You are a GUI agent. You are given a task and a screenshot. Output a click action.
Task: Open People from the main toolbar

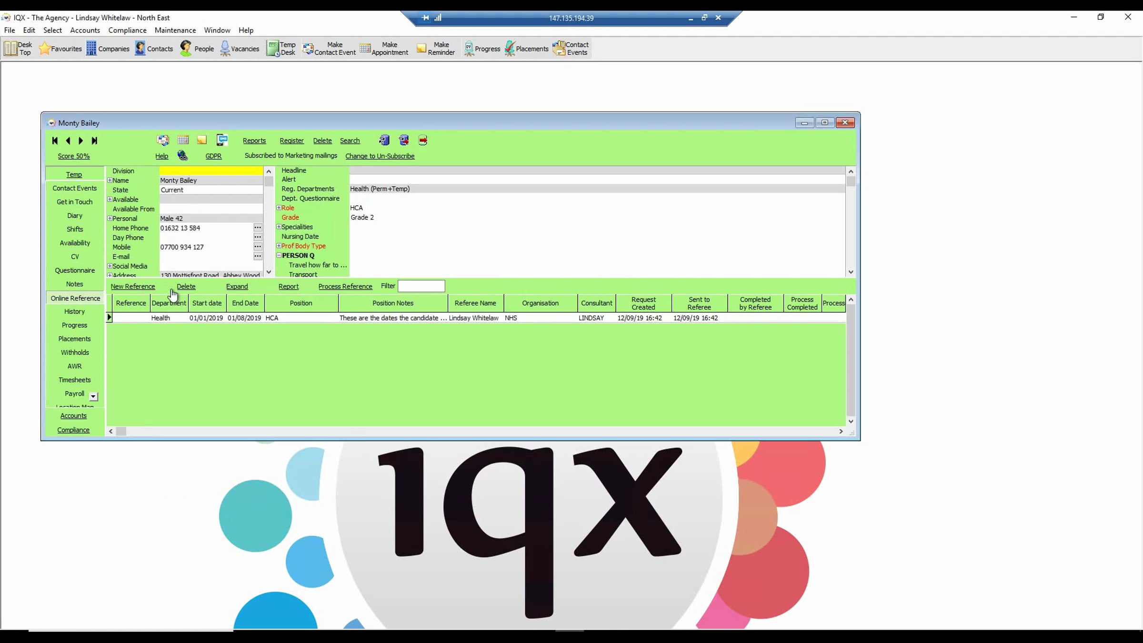coord(197,49)
